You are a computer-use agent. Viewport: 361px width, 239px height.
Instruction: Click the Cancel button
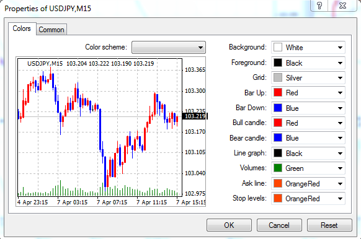click(x=279, y=225)
